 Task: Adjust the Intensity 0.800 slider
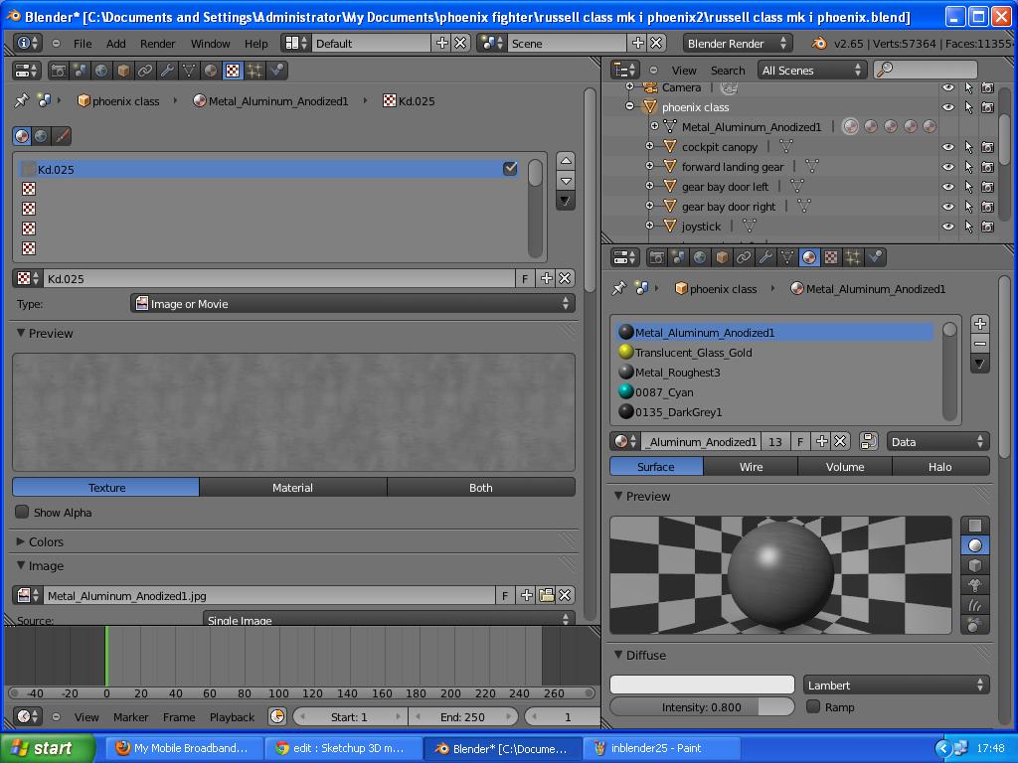pos(701,707)
